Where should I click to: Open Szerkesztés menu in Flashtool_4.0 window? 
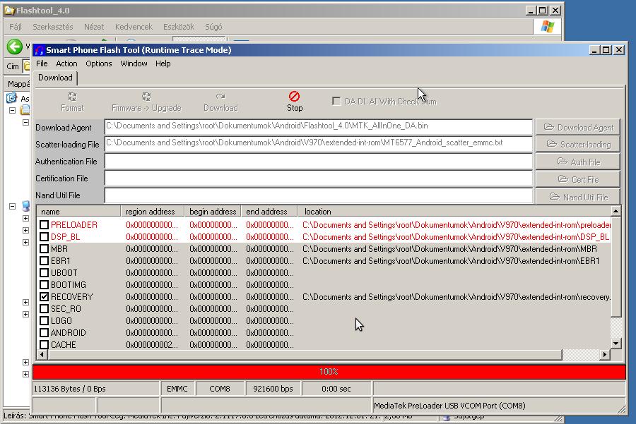click(53, 27)
